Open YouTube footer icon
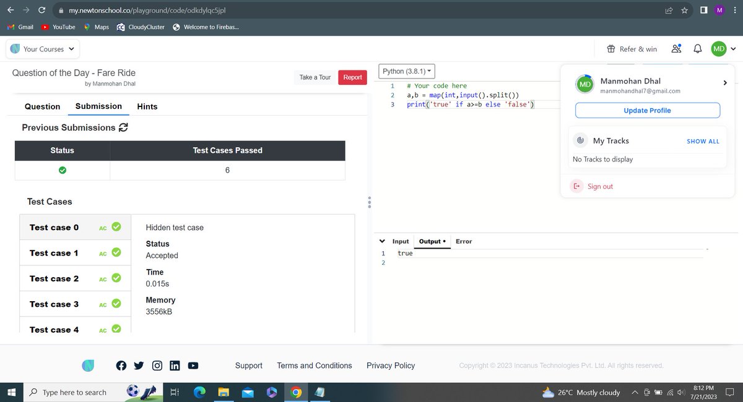The height and width of the screenshot is (402, 743). [193, 366]
